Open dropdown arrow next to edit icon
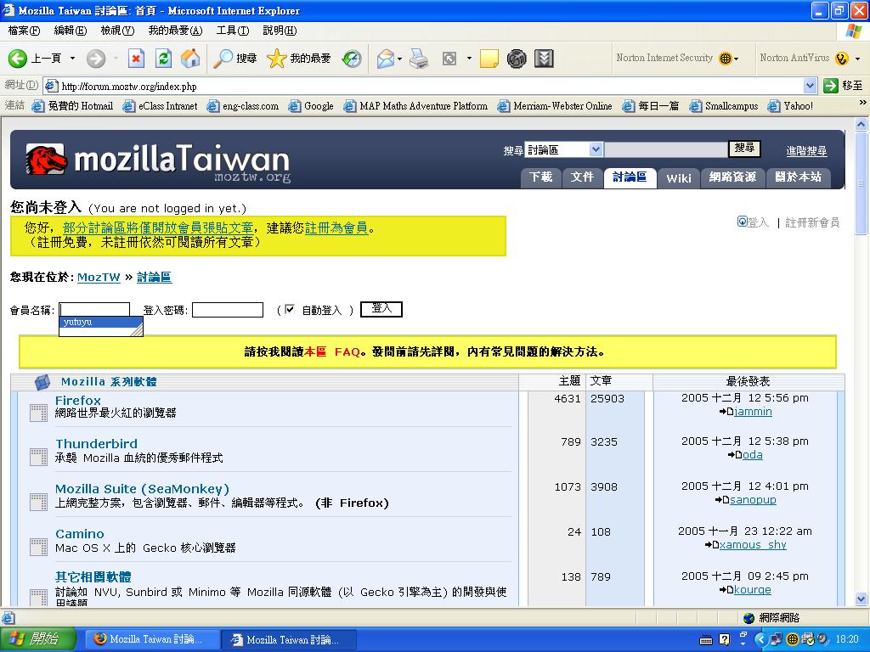Image resolution: width=870 pixels, height=652 pixels. 469,59
